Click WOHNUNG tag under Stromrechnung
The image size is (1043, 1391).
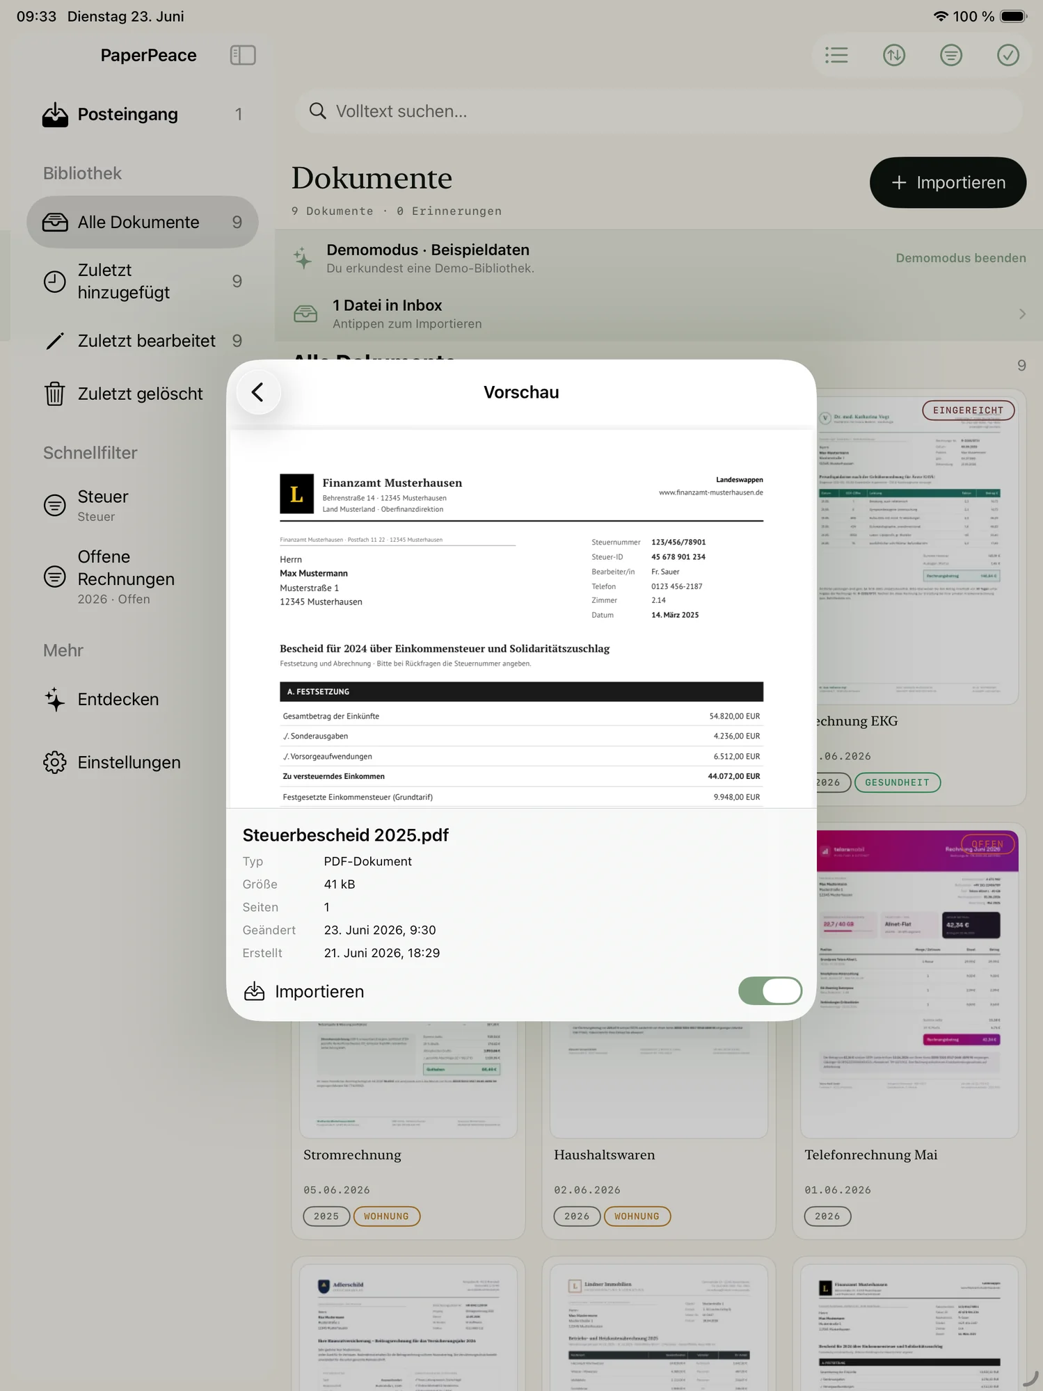387,1216
